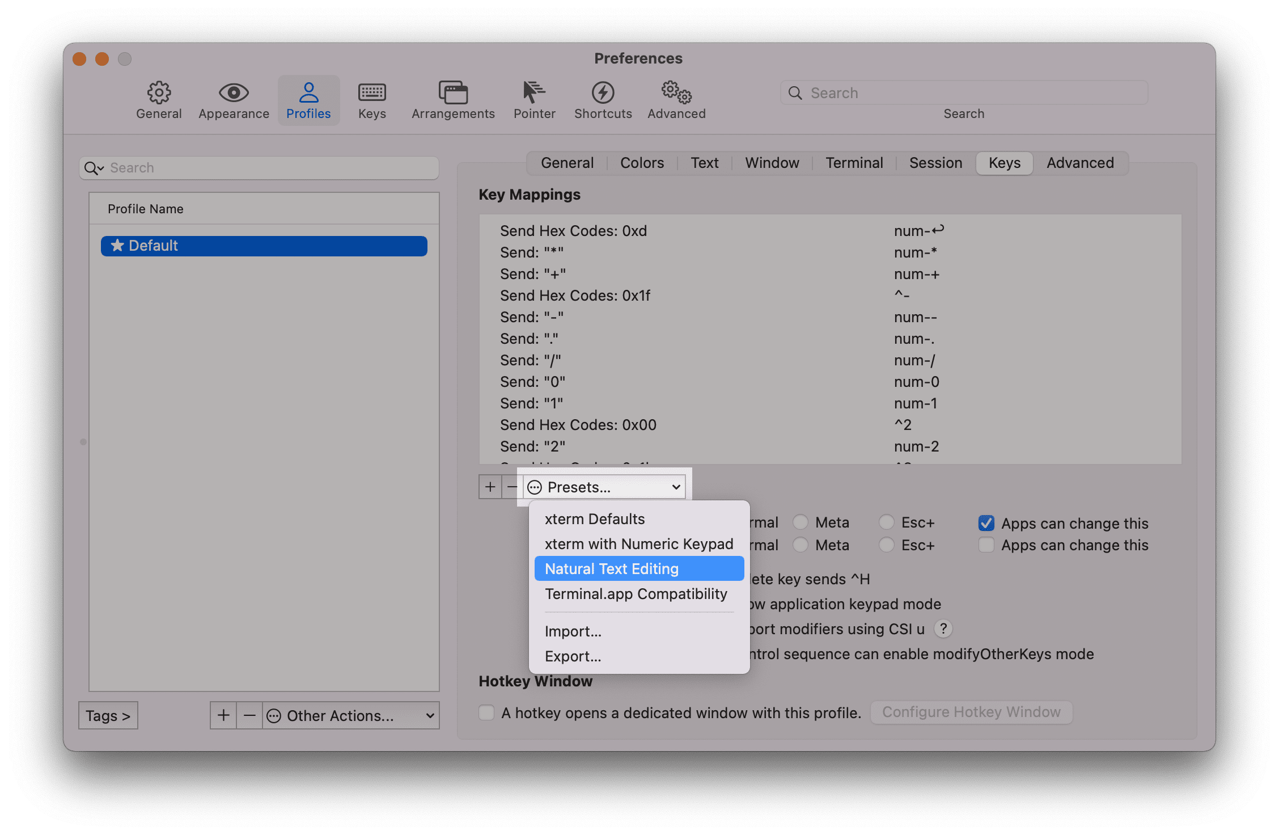This screenshot has width=1279, height=835.
Task: Select mapping Send Hex Codes: 0xd
Action: coord(831,231)
